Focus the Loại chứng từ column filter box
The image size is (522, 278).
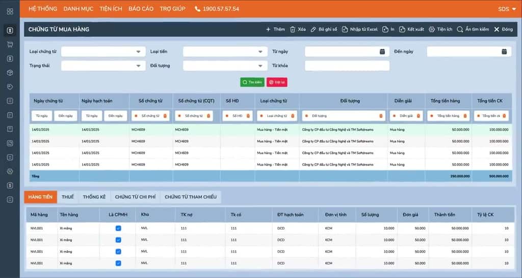(277, 116)
